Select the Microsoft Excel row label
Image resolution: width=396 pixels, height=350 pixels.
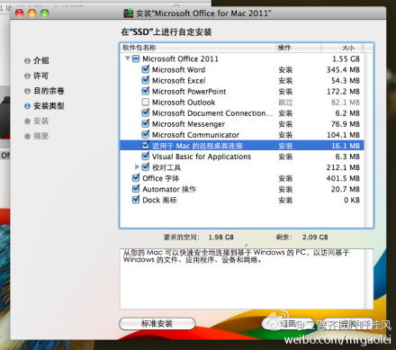click(x=178, y=80)
